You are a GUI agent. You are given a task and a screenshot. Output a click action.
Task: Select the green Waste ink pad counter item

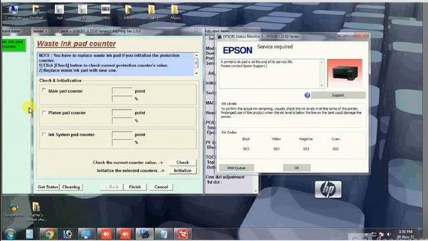pos(13,45)
